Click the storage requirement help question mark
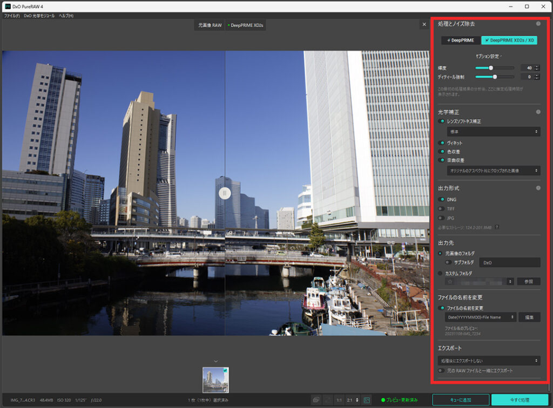 [x=496, y=227]
